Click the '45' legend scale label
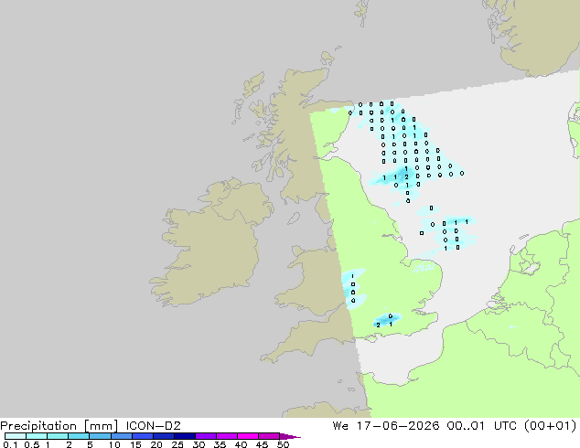The image size is (580, 448). click(x=262, y=444)
